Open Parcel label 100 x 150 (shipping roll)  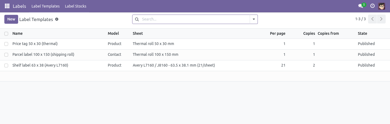[43, 54]
